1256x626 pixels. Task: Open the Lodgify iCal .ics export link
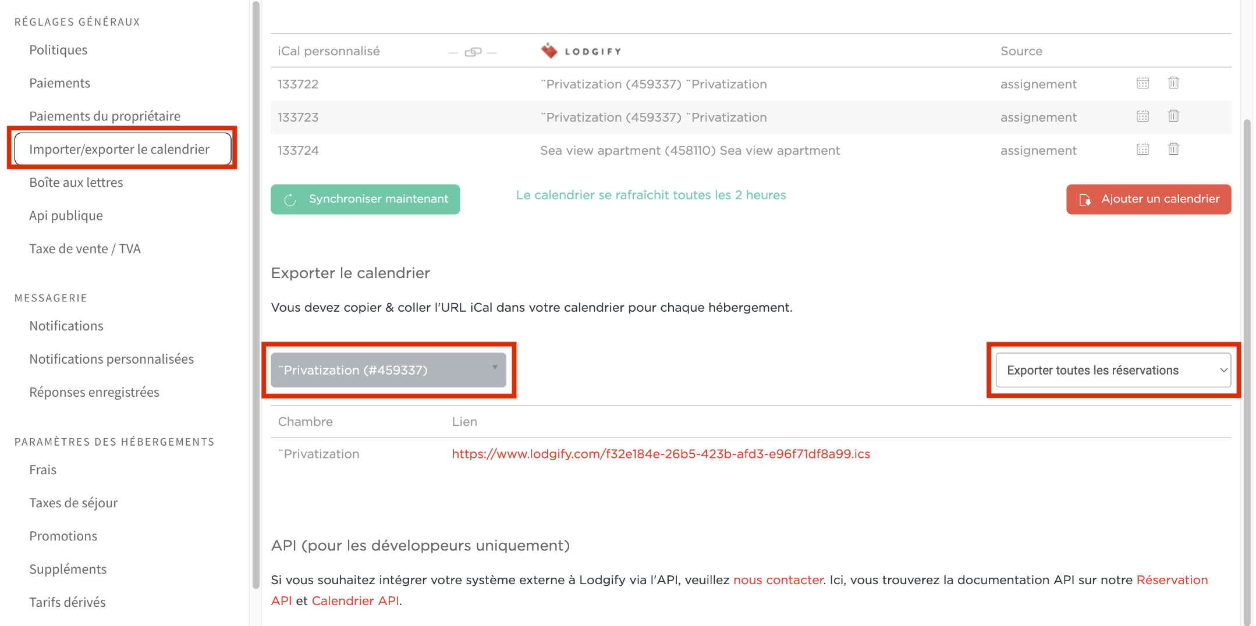[x=661, y=454]
